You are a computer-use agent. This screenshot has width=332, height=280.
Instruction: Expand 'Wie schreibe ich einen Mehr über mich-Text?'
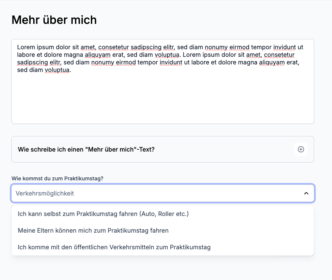86,149
